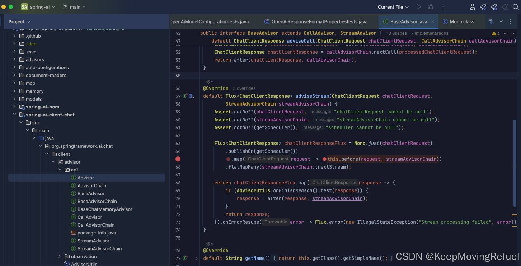Click the override gutter icon at line 77
This screenshot has width=521, height=266.
click(185, 258)
